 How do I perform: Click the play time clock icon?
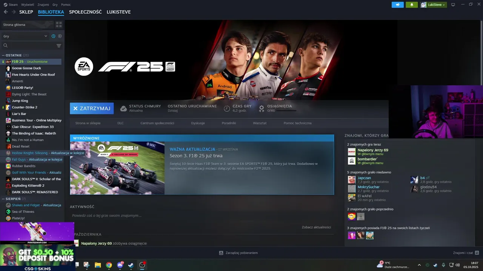point(227,108)
